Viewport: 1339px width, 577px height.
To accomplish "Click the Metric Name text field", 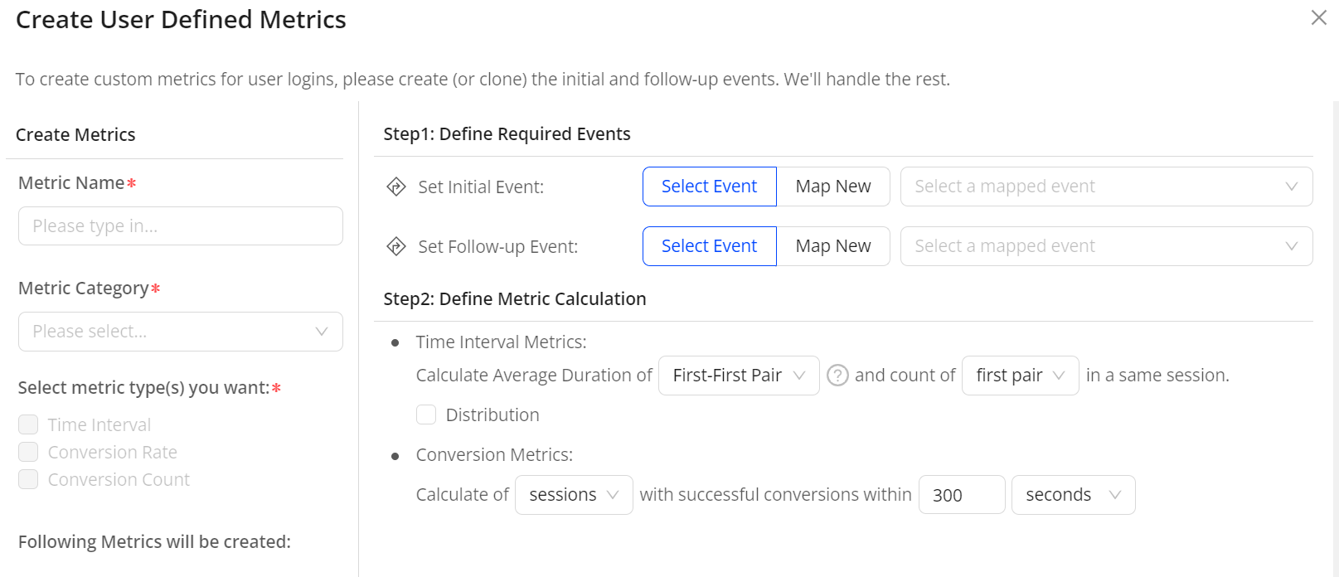I will pyautogui.click(x=180, y=226).
